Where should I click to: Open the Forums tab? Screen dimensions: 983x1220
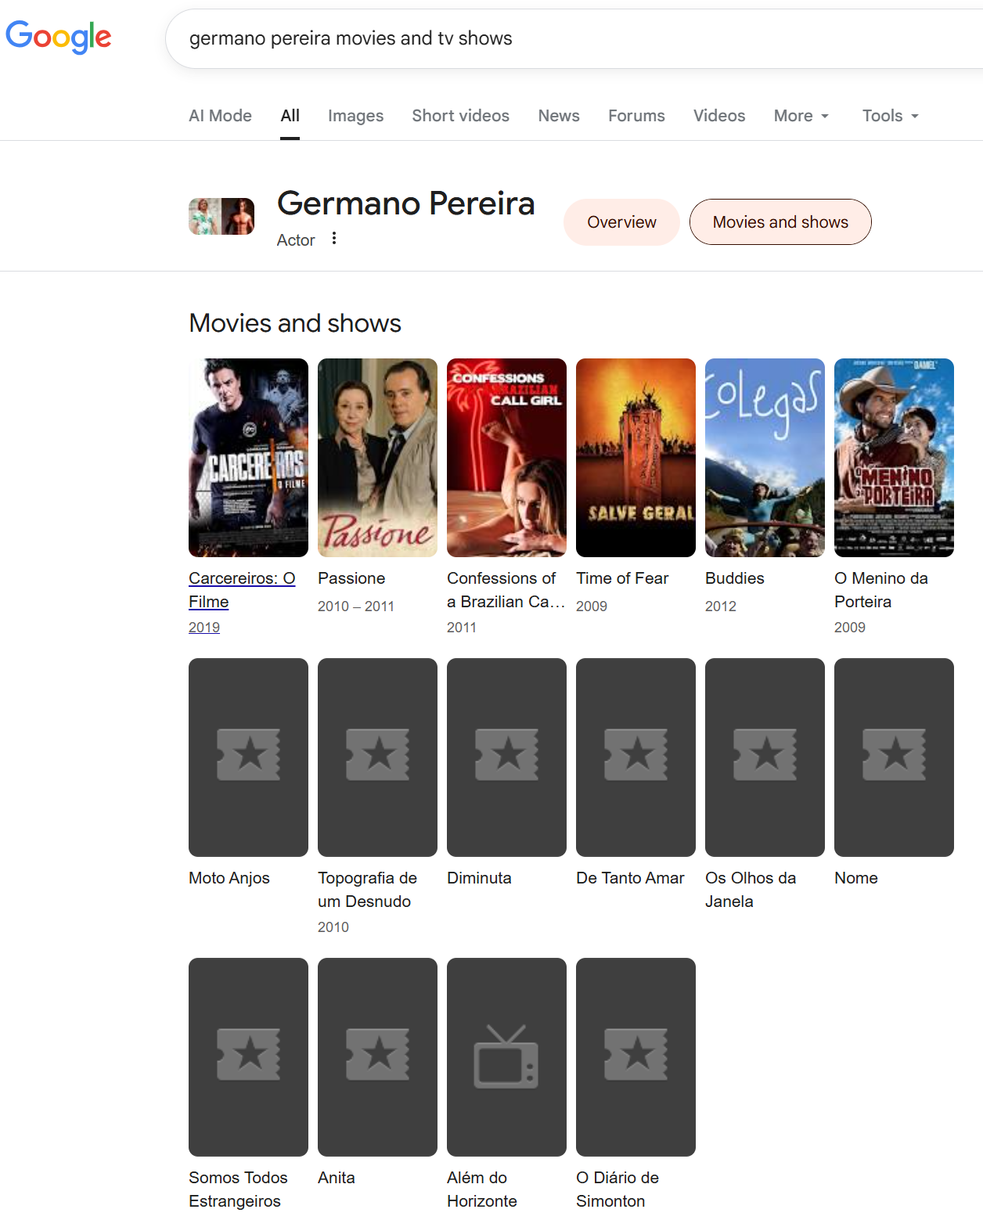[636, 116]
